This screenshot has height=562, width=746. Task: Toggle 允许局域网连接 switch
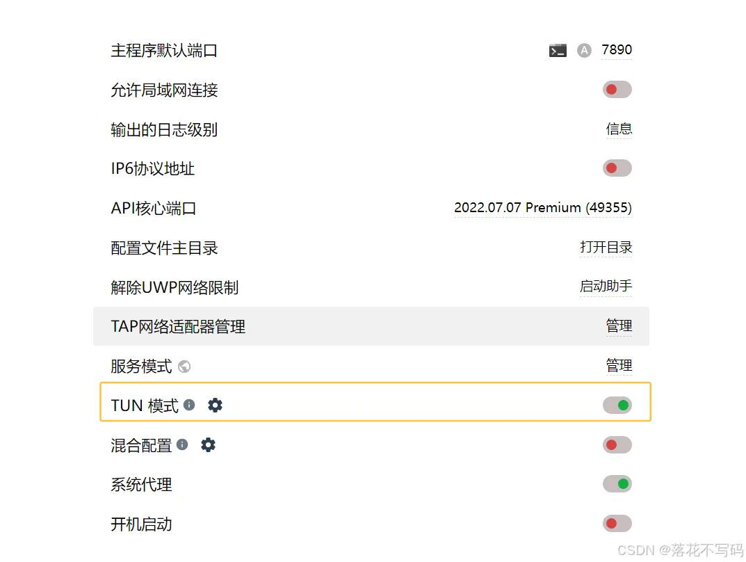[x=617, y=90]
